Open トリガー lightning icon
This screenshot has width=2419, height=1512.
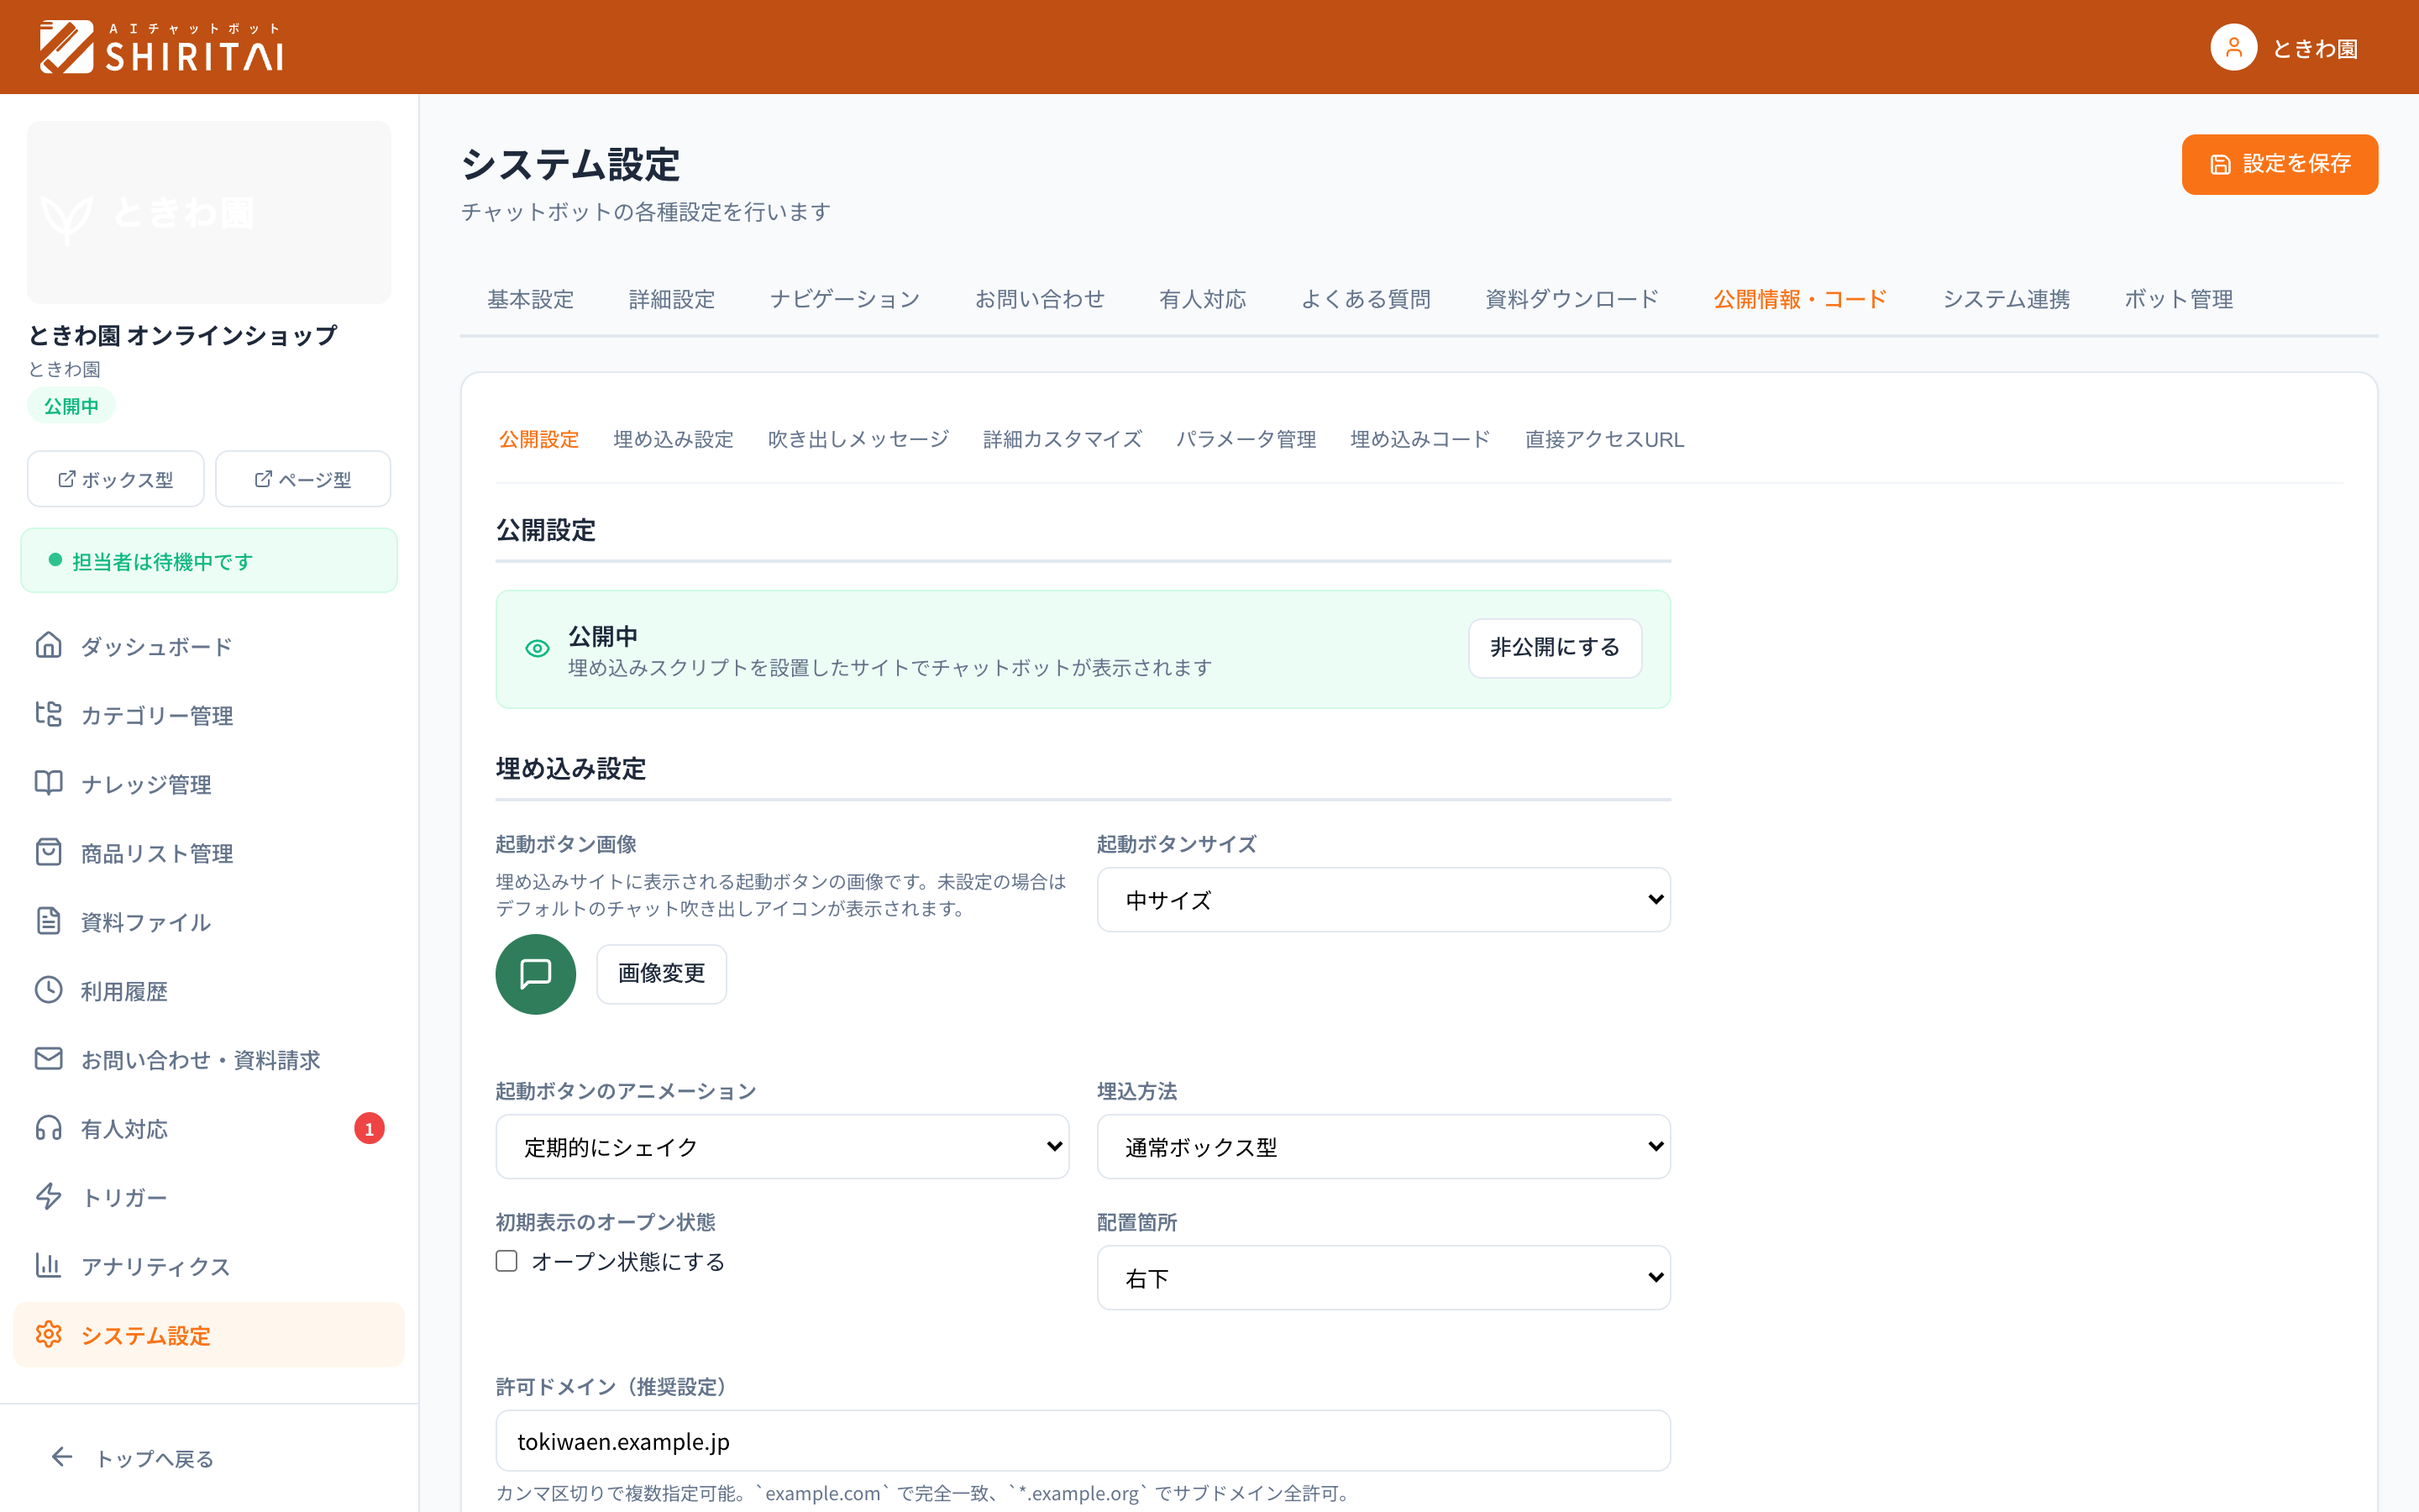tap(48, 1197)
